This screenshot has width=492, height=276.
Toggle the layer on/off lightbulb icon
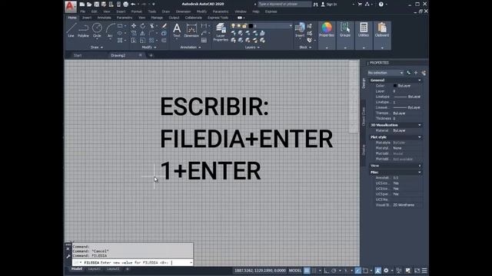(233, 26)
